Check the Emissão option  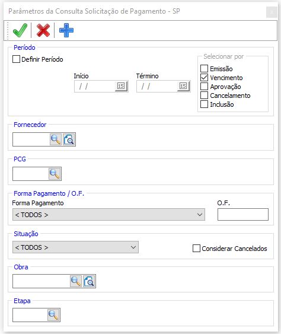pyautogui.click(x=204, y=69)
